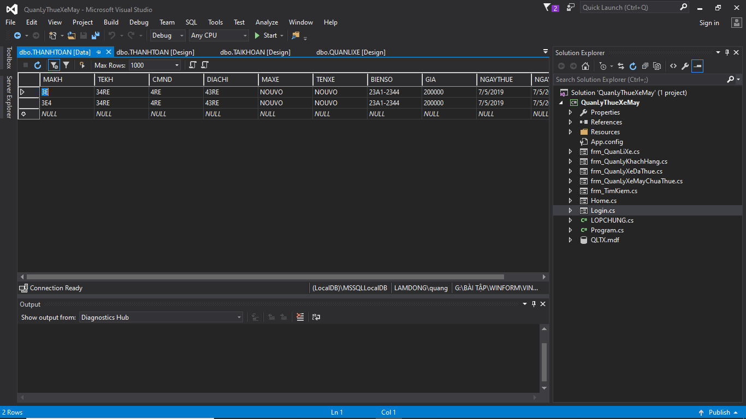Open the notifications flag icon
The height and width of the screenshot is (419, 746).
click(547, 8)
